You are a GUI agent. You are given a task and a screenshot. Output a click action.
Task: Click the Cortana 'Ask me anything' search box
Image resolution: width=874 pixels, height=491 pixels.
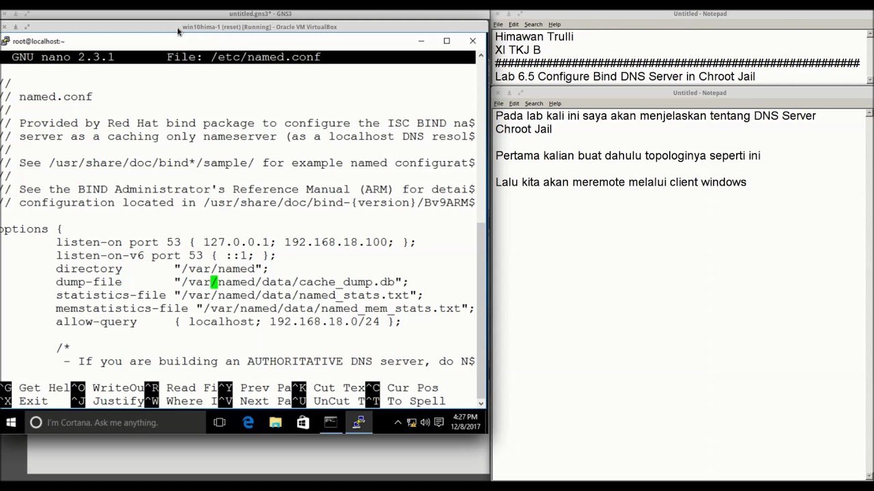(115, 423)
